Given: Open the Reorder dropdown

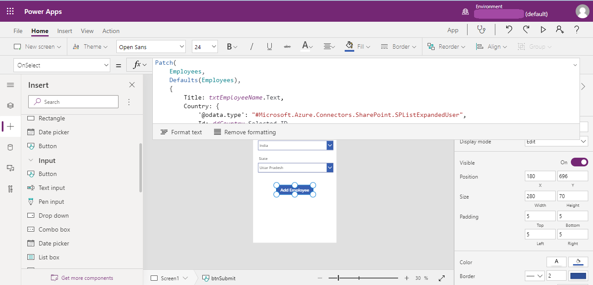Looking at the screenshot, I should click(446, 46).
